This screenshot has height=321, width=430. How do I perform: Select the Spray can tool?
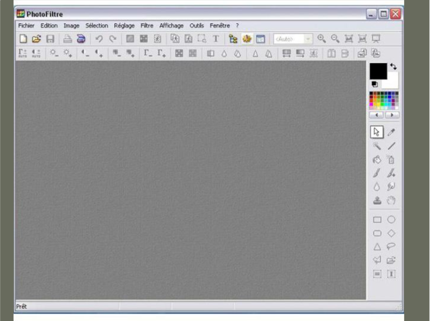pos(391,159)
